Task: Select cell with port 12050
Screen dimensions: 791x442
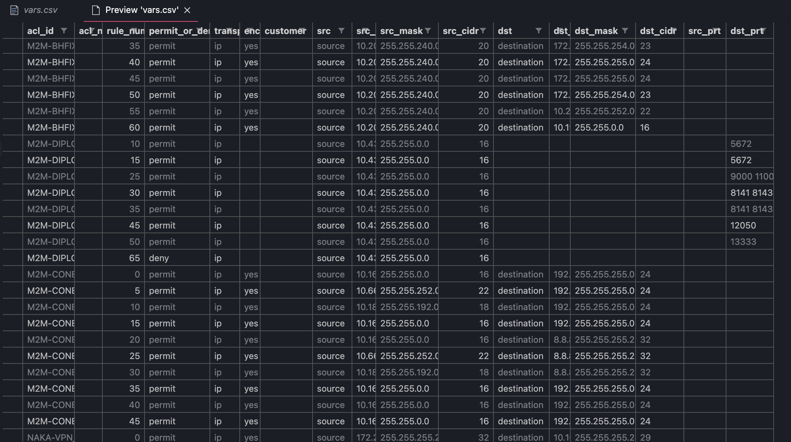Action: tap(743, 225)
